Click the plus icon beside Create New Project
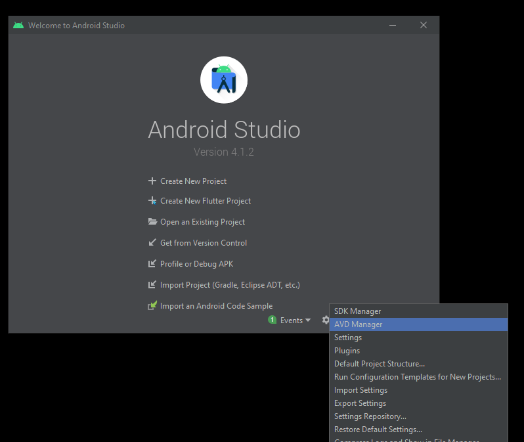Image resolution: width=524 pixels, height=442 pixels. point(152,181)
